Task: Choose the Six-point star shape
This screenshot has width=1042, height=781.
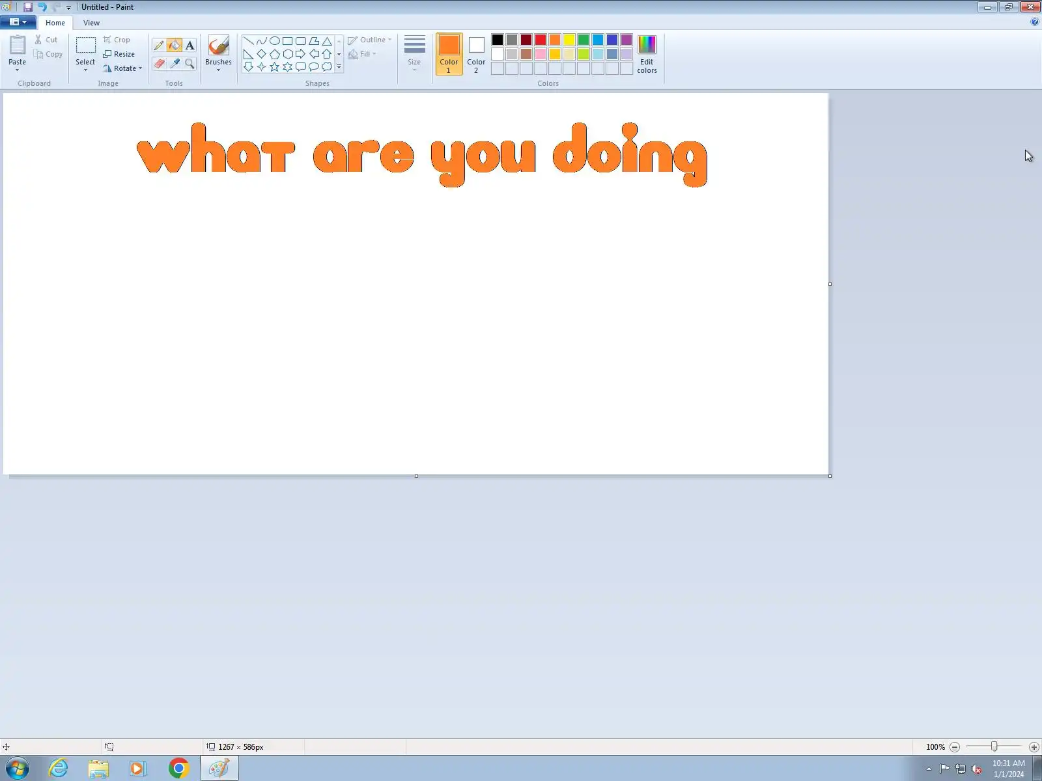Action: [288, 67]
